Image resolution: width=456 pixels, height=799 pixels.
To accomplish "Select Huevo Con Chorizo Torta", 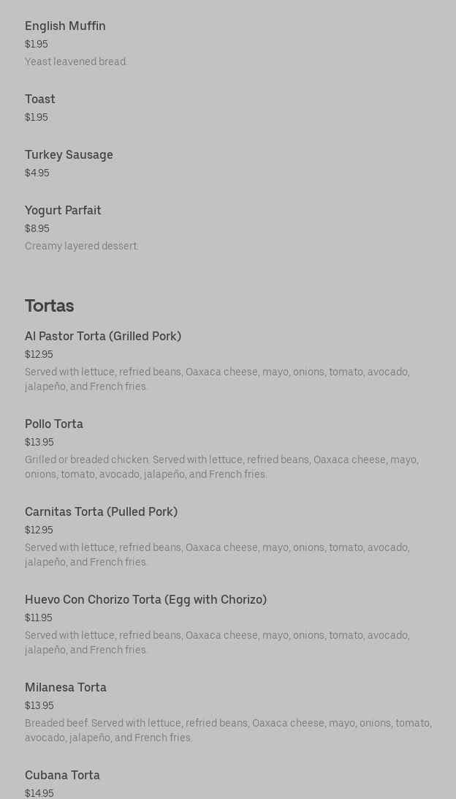I will point(145,599).
